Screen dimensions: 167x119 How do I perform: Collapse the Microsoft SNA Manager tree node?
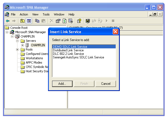point(7,32)
